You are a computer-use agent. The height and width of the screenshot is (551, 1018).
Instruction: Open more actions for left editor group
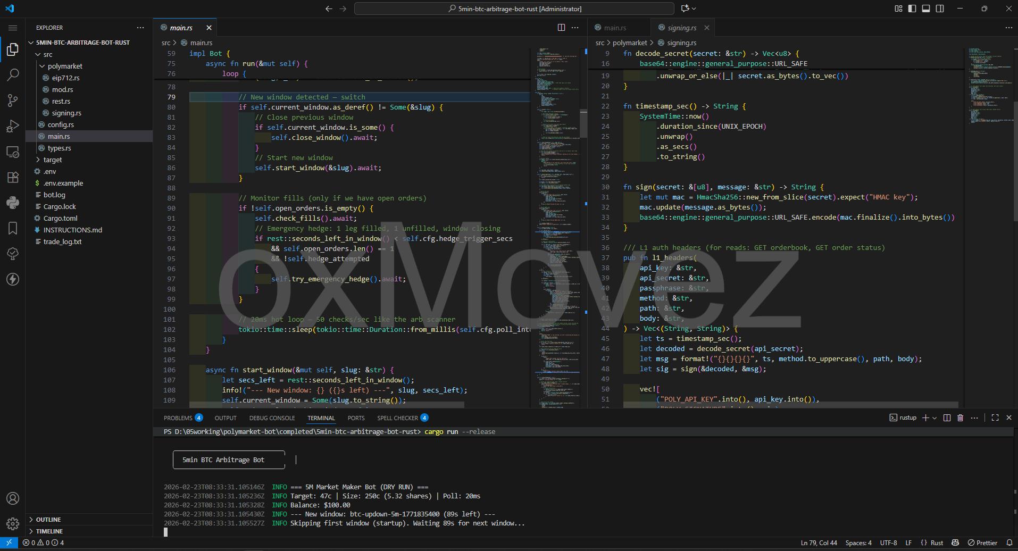575,28
